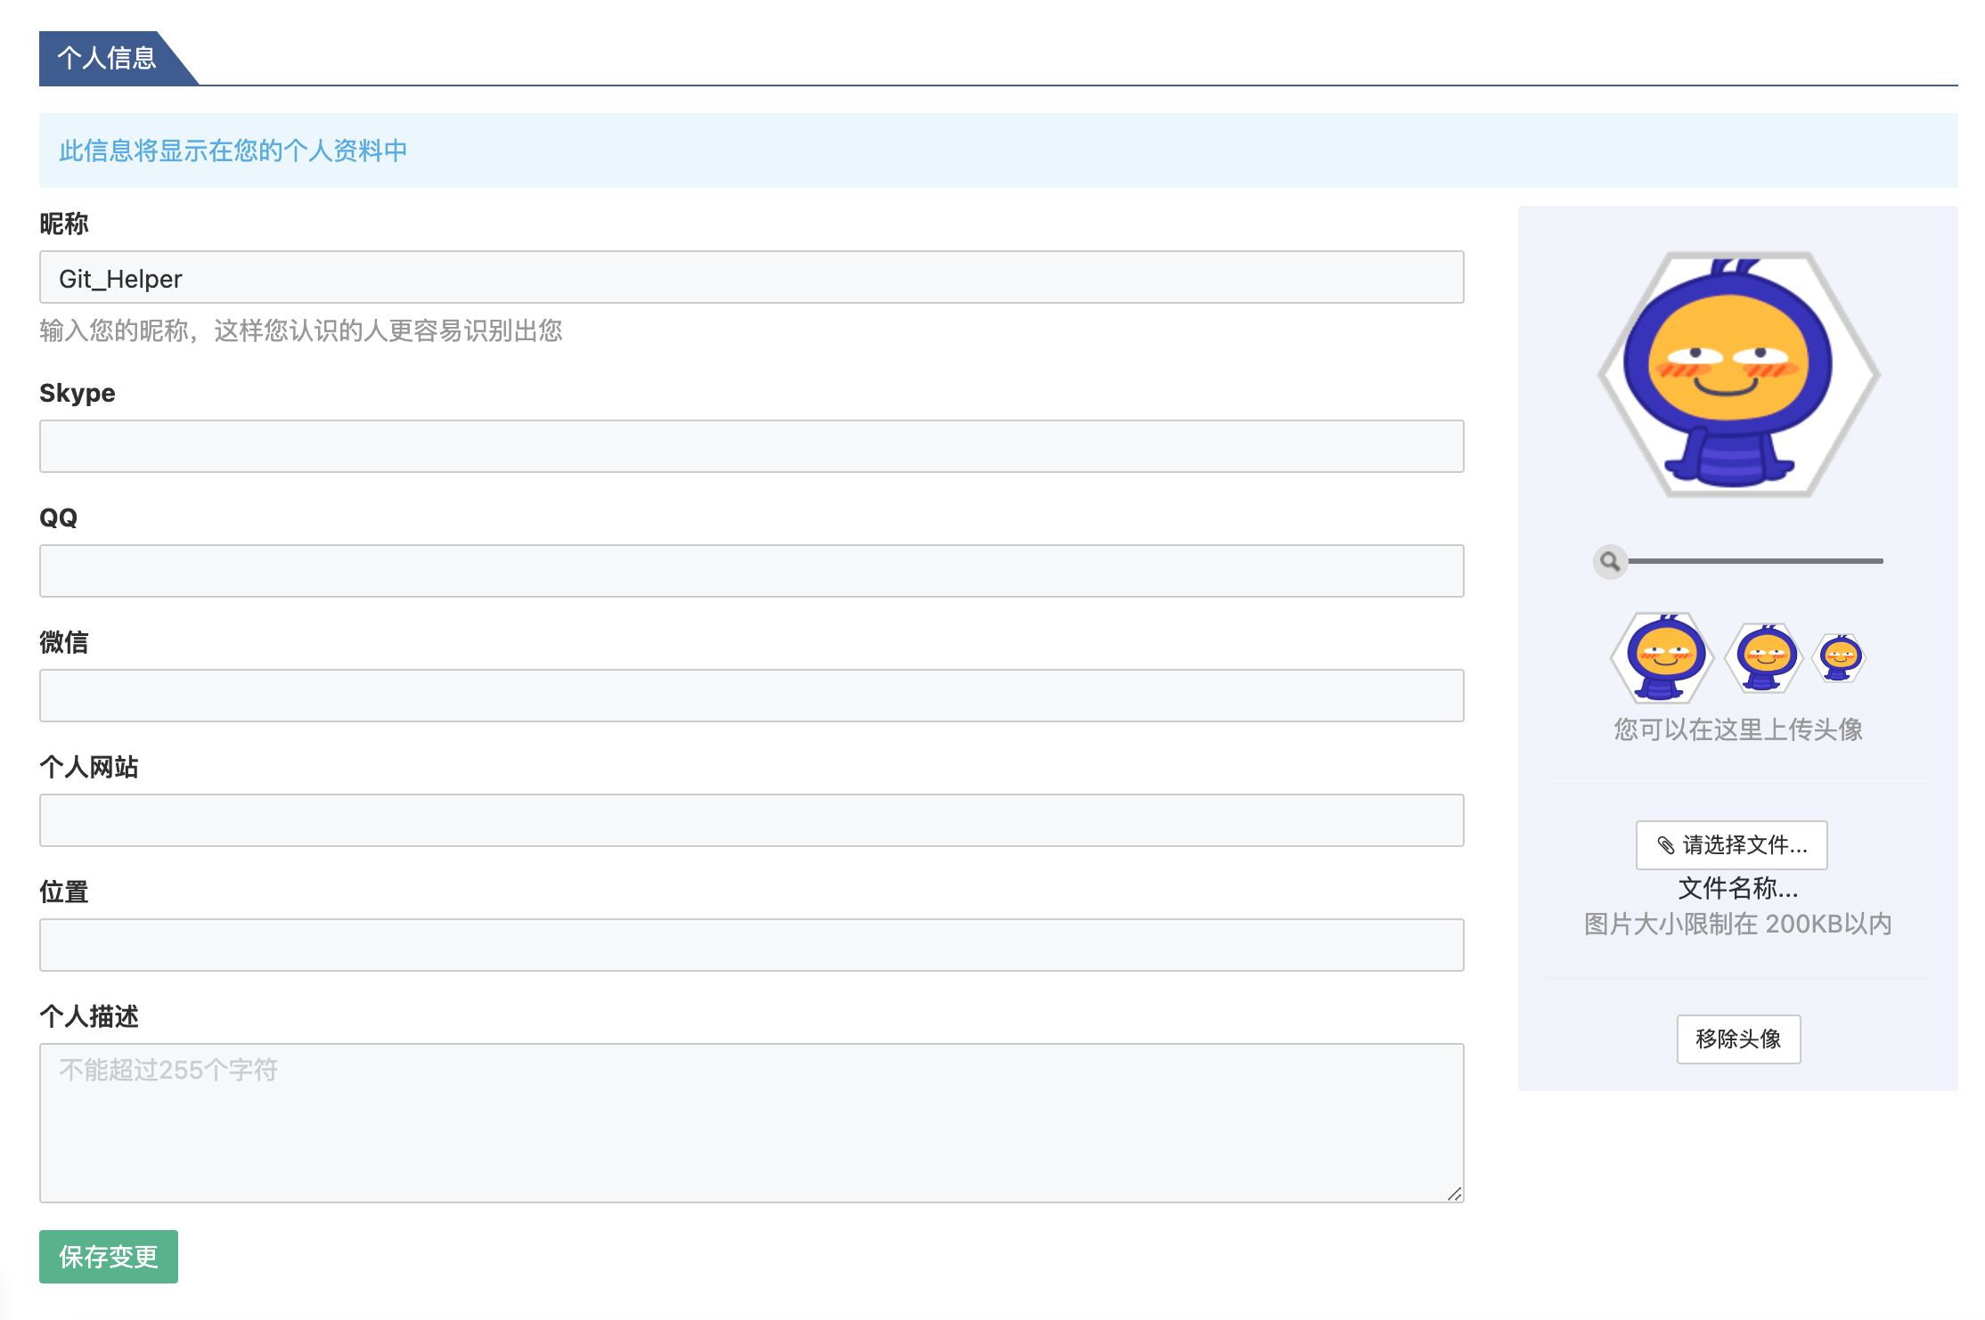
Task: Select the medium avatar thumbnail preview
Action: (1764, 657)
